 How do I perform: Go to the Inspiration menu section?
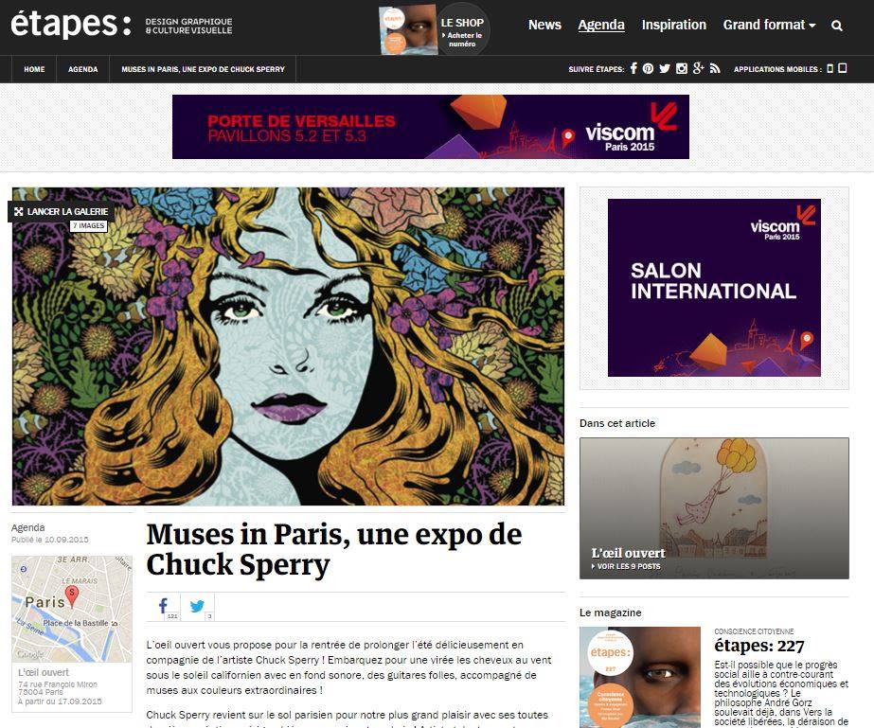click(674, 25)
